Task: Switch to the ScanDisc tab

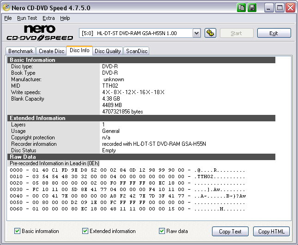Action: point(137,51)
